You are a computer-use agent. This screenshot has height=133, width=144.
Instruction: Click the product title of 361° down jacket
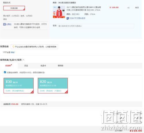pyautogui.click(x=84, y=9)
